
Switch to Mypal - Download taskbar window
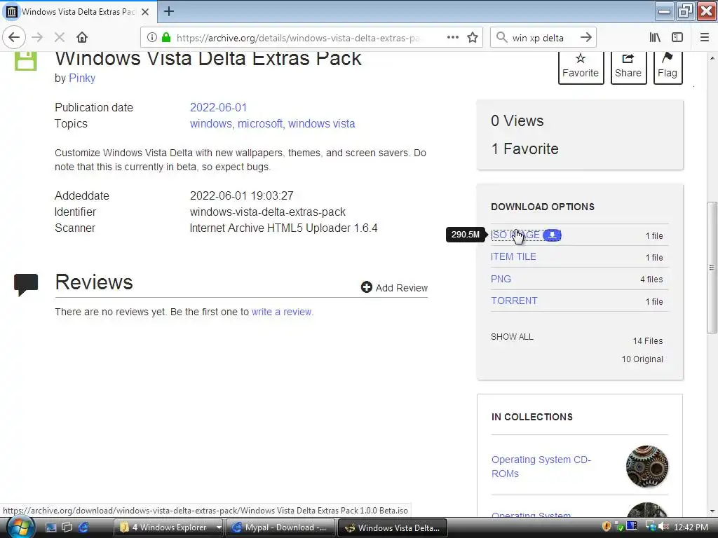280,527
